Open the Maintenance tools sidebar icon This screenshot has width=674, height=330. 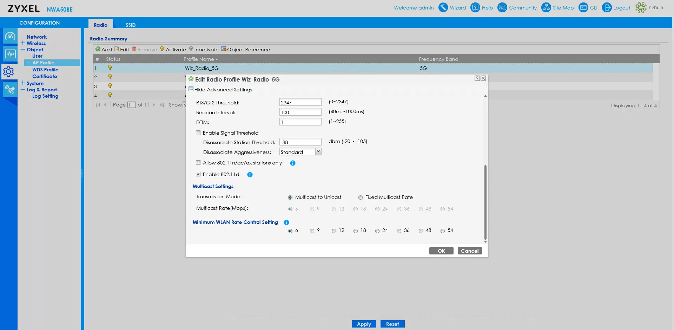(x=10, y=90)
